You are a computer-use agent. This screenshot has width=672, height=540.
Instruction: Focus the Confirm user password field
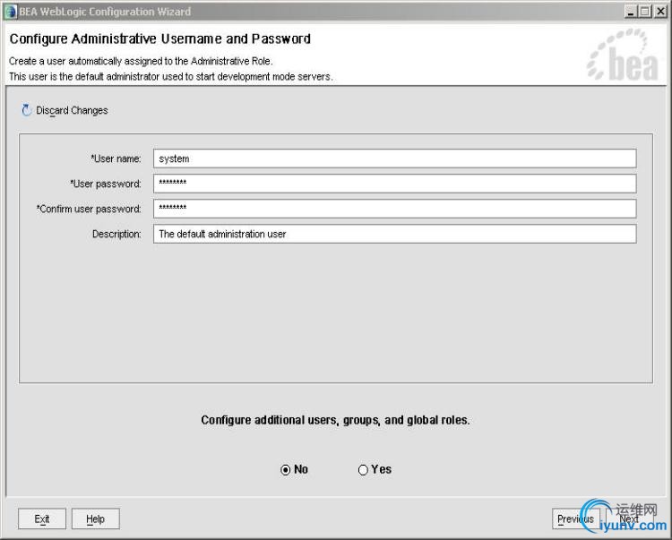395,209
